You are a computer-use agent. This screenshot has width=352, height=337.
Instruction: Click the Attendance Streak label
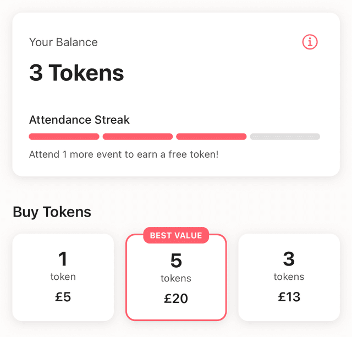coord(79,120)
